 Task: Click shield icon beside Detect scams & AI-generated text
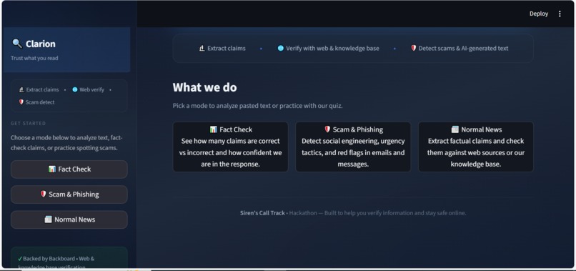pos(414,48)
